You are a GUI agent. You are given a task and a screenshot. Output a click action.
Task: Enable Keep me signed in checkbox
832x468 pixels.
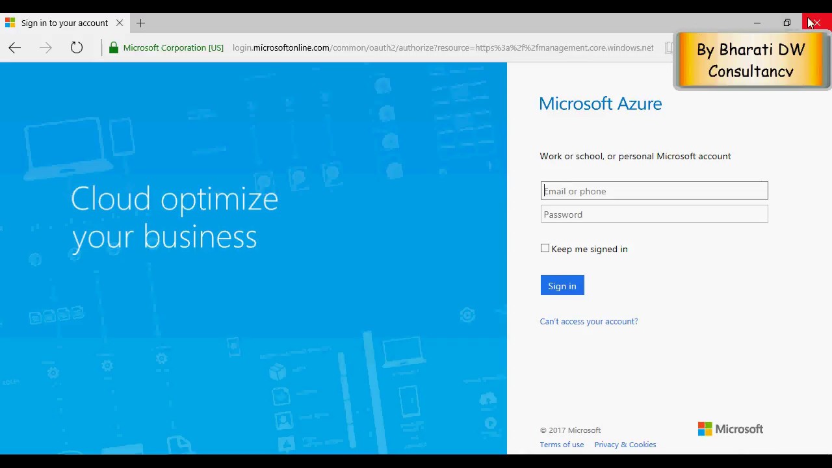click(545, 248)
